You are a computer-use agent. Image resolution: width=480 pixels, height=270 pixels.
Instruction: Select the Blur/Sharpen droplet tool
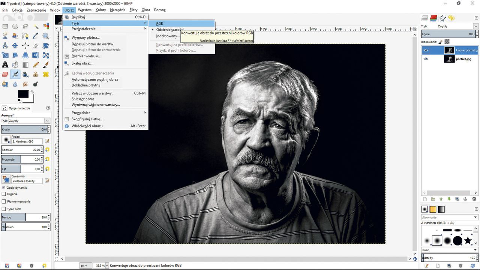(15, 84)
